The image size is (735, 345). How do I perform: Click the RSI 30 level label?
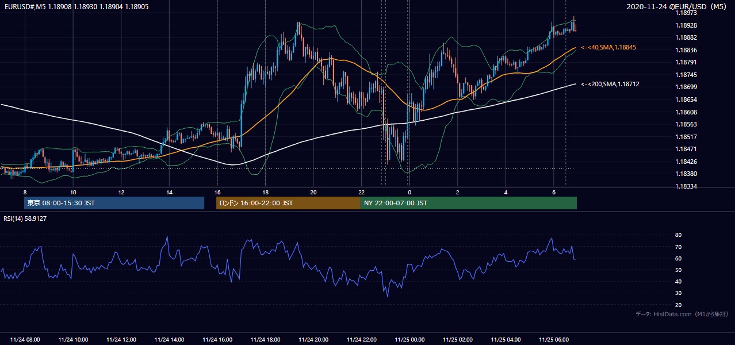pos(678,293)
